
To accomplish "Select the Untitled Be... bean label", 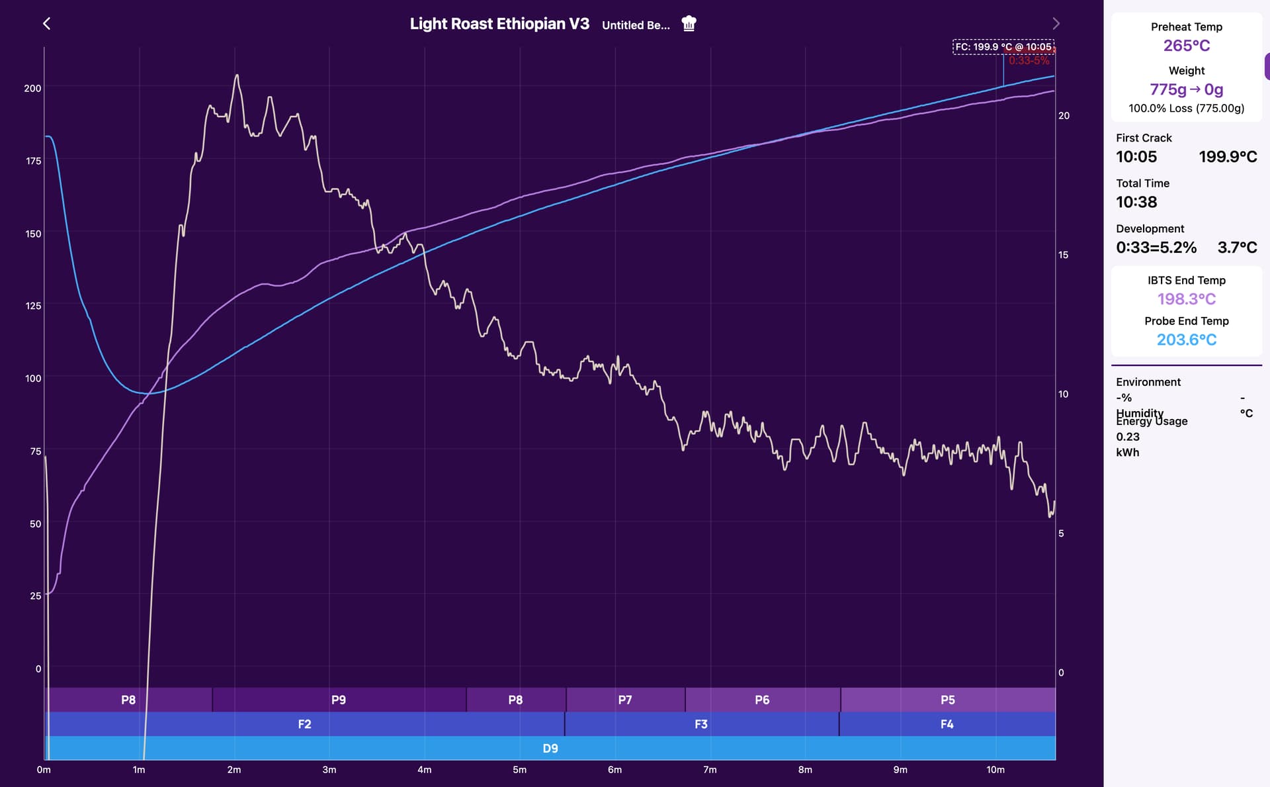I will 636,25.
